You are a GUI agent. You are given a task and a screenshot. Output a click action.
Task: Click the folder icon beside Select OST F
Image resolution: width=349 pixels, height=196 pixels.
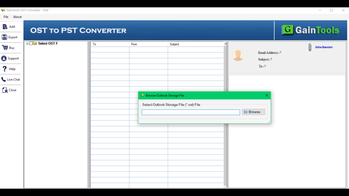click(x=35, y=44)
